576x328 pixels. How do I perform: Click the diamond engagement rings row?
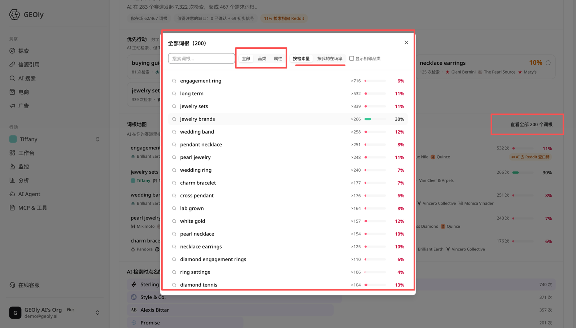click(288, 259)
